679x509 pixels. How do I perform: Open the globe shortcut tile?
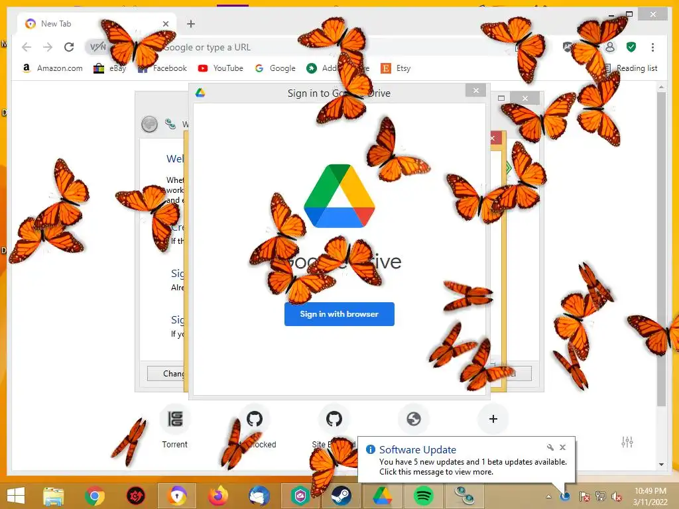point(414,419)
